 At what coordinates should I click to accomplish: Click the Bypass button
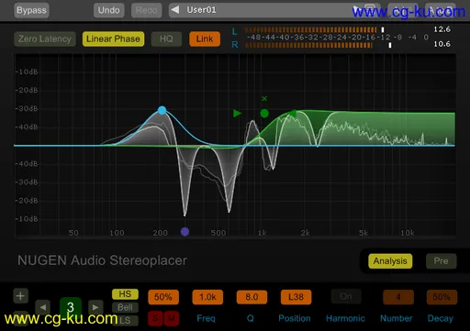31,10
